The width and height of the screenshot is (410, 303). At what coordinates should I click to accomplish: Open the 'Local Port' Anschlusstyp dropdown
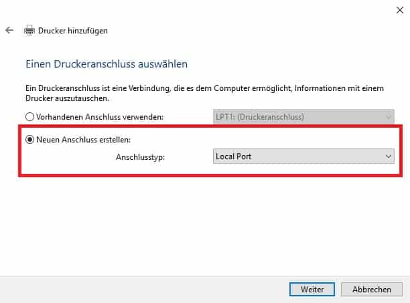coord(303,157)
